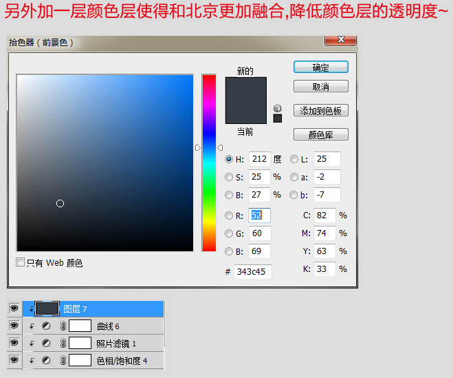Click the b field showing -7
Image resolution: width=453 pixels, height=378 pixels.
327,195
